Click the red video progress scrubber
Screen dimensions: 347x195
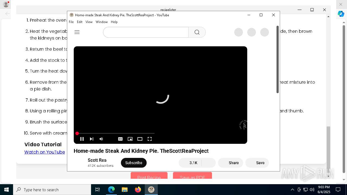pos(77,133)
